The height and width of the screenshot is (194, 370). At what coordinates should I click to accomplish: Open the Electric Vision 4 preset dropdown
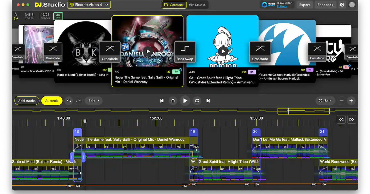pyautogui.click(x=89, y=5)
